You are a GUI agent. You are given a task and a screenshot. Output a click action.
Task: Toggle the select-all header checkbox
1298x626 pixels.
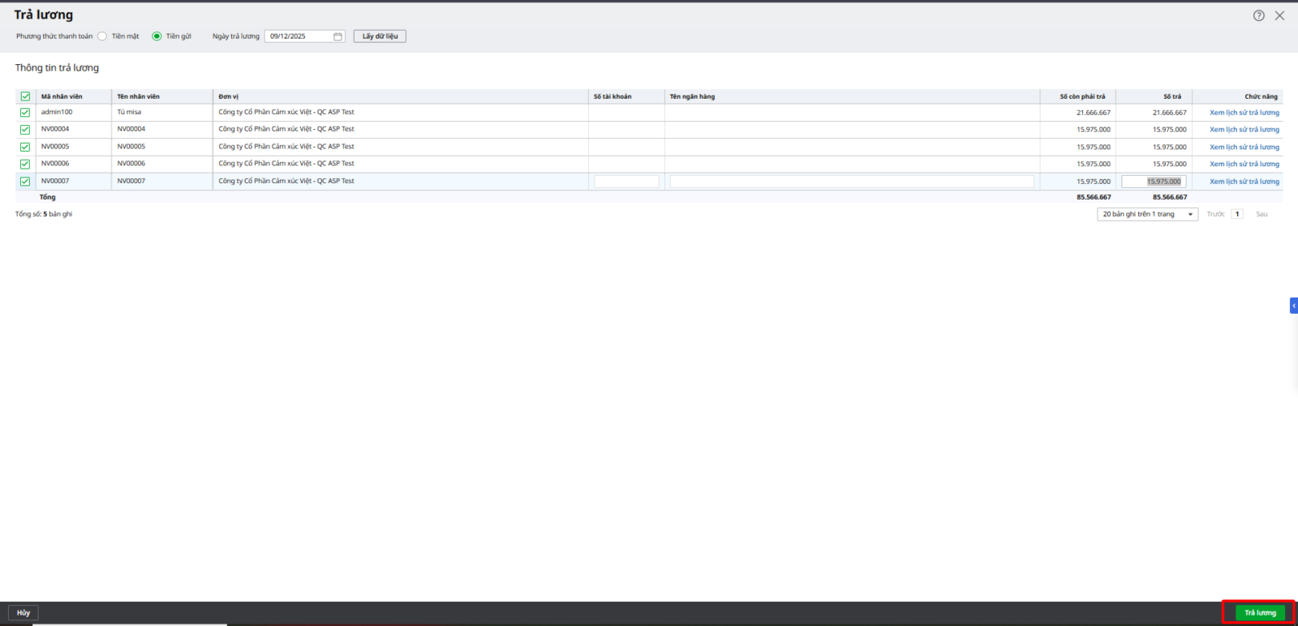coord(25,96)
